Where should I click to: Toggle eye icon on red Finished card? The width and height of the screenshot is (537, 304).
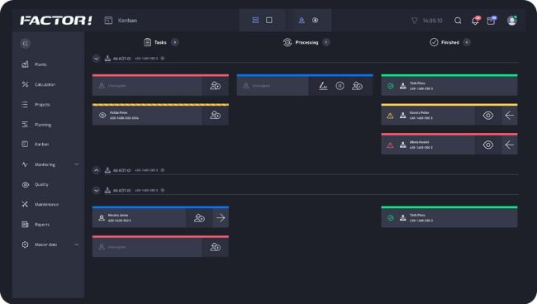488,145
